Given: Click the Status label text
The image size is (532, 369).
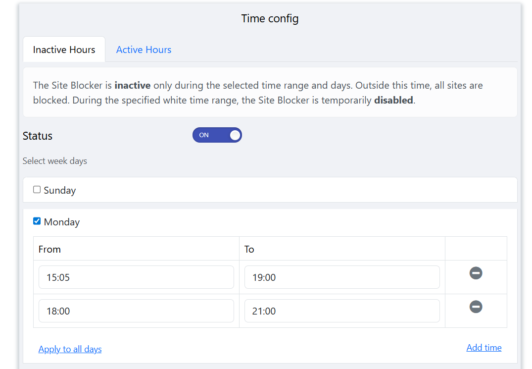Looking at the screenshot, I should tap(38, 136).
